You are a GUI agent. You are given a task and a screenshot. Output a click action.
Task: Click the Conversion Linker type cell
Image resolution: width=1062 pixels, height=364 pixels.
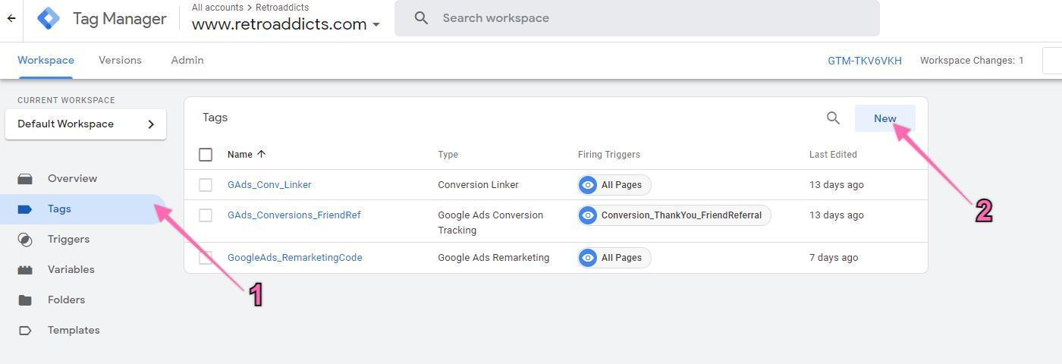(479, 185)
